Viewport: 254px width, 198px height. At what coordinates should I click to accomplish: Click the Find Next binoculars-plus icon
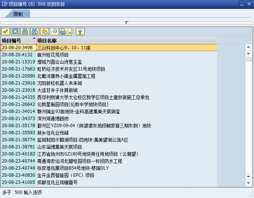tap(35, 32)
